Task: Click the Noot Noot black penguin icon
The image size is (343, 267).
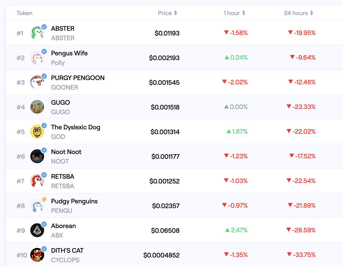Action: (x=37, y=156)
